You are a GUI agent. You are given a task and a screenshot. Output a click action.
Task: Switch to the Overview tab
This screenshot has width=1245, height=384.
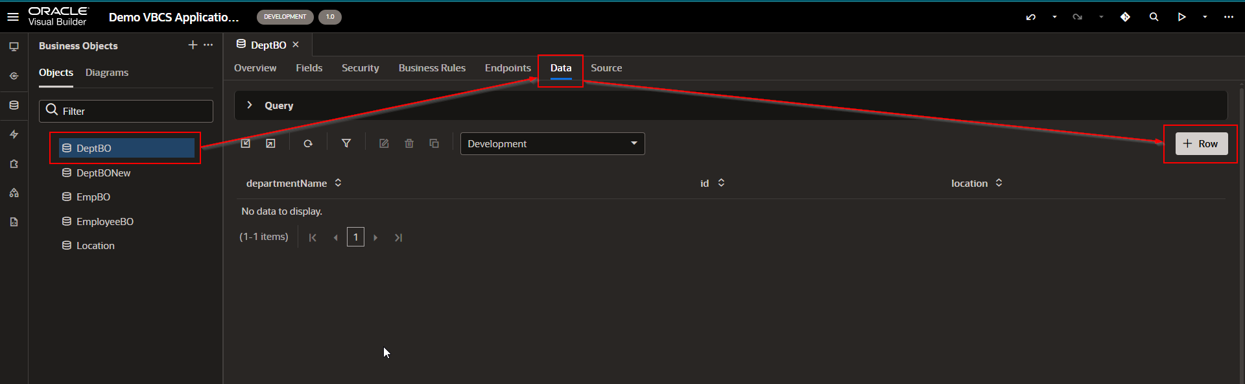(255, 68)
